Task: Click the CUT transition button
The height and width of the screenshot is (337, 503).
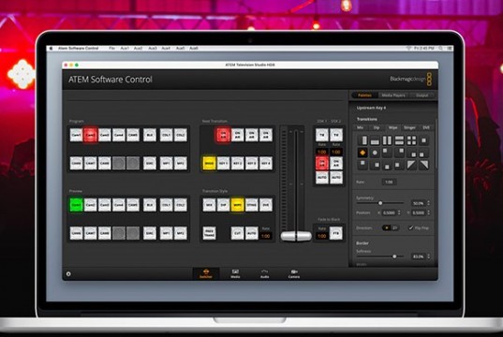Action: (237, 233)
